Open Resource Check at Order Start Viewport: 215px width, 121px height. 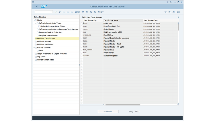(50, 32)
